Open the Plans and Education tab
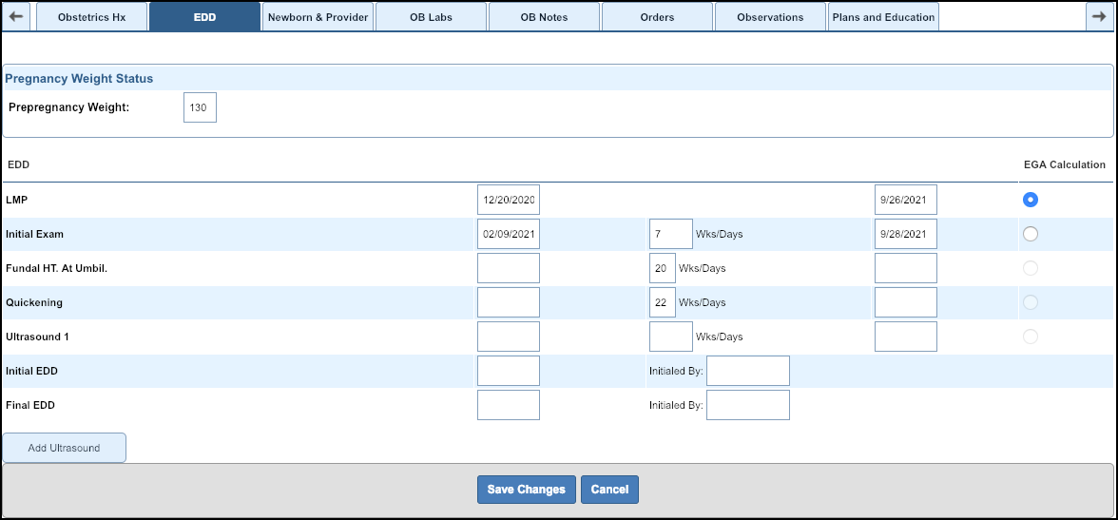This screenshot has height=520, width=1118. click(x=883, y=17)
